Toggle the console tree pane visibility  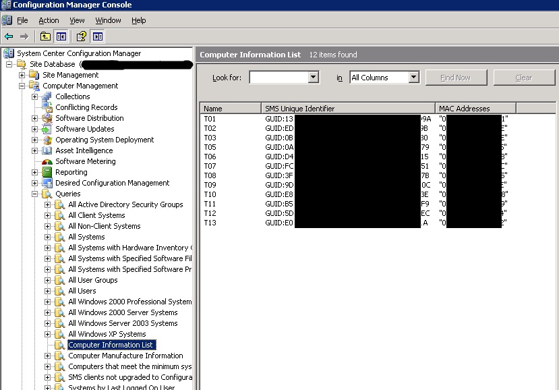pos(60,36)
